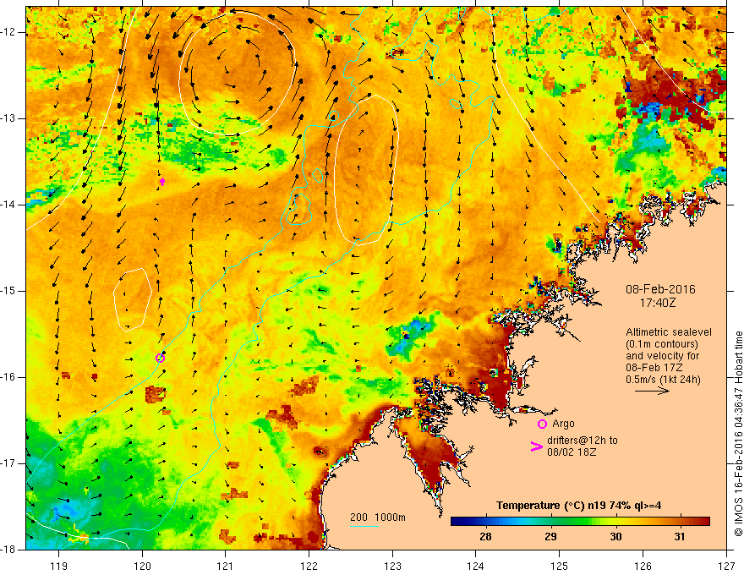Click the drifters legend magenta arrowhead
The image size is (744, 575).
(537, 446)
